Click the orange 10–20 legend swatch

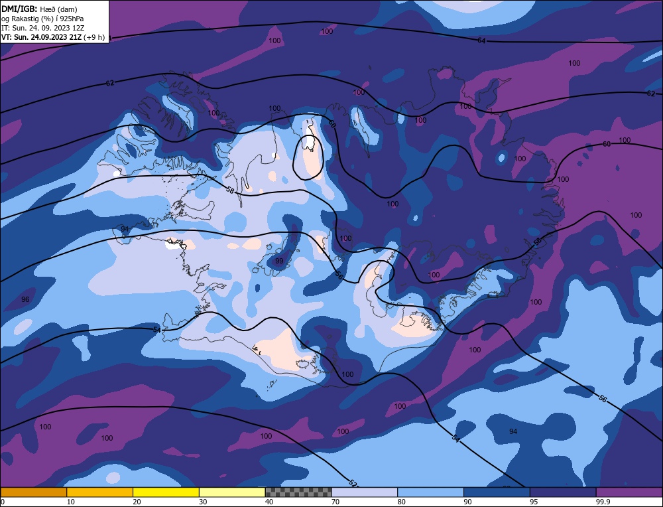coord(100,492)
